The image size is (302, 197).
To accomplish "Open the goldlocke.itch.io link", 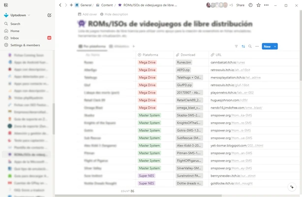I will [x=232, y=183].
